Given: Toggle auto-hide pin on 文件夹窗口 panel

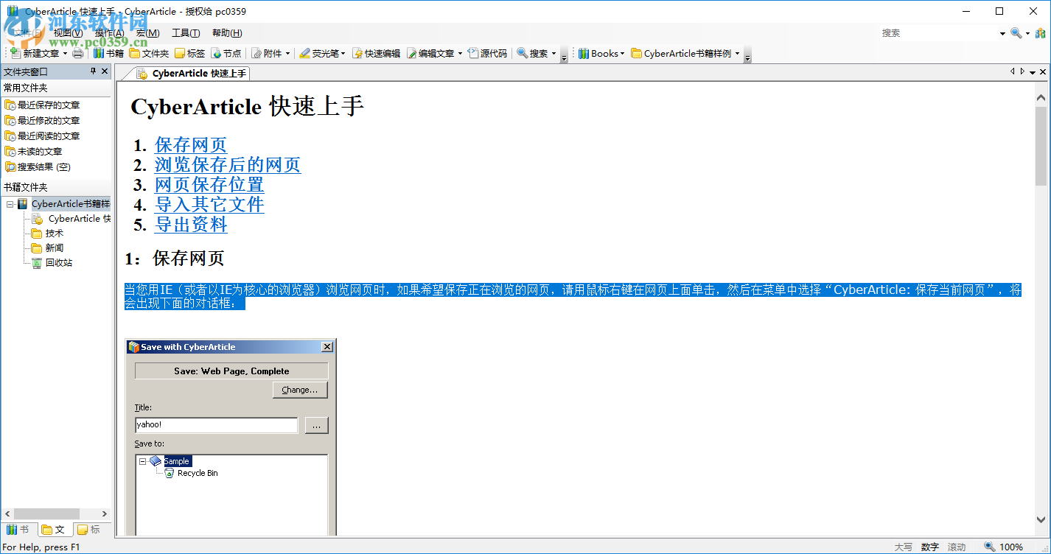Looking at the screenshot, I should tap(94, 71).
